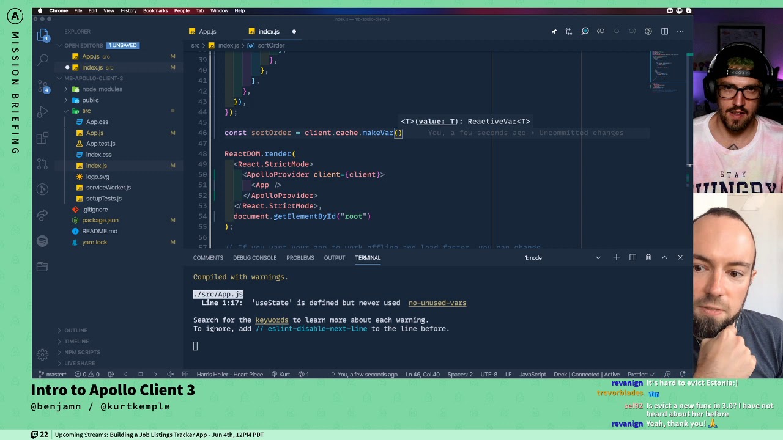Open the Chrome History menu

[128, 10]
